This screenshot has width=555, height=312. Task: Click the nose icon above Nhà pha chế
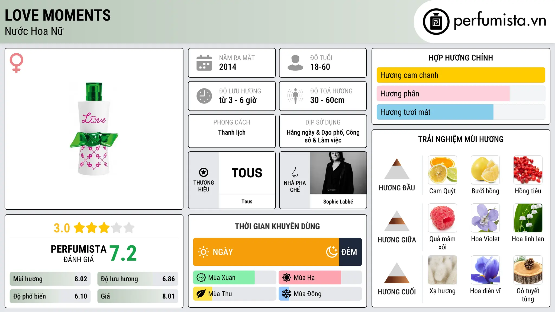(x=295, y=172)
